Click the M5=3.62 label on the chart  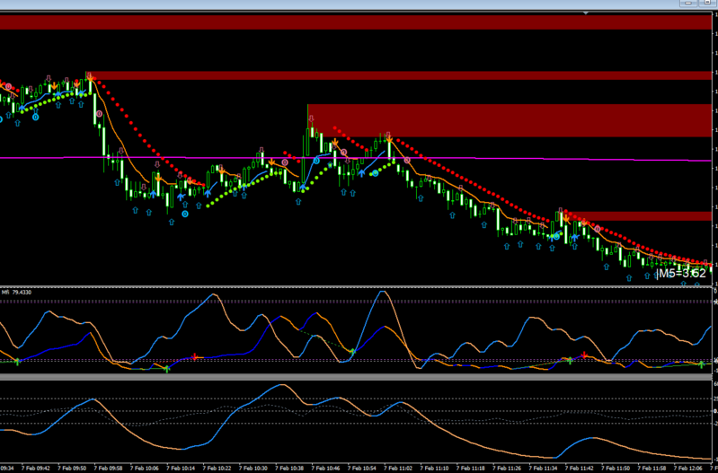[681, 274]
